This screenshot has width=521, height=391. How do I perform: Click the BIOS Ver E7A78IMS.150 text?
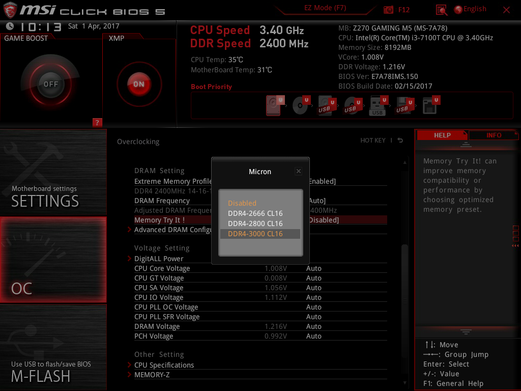[378, 76]
